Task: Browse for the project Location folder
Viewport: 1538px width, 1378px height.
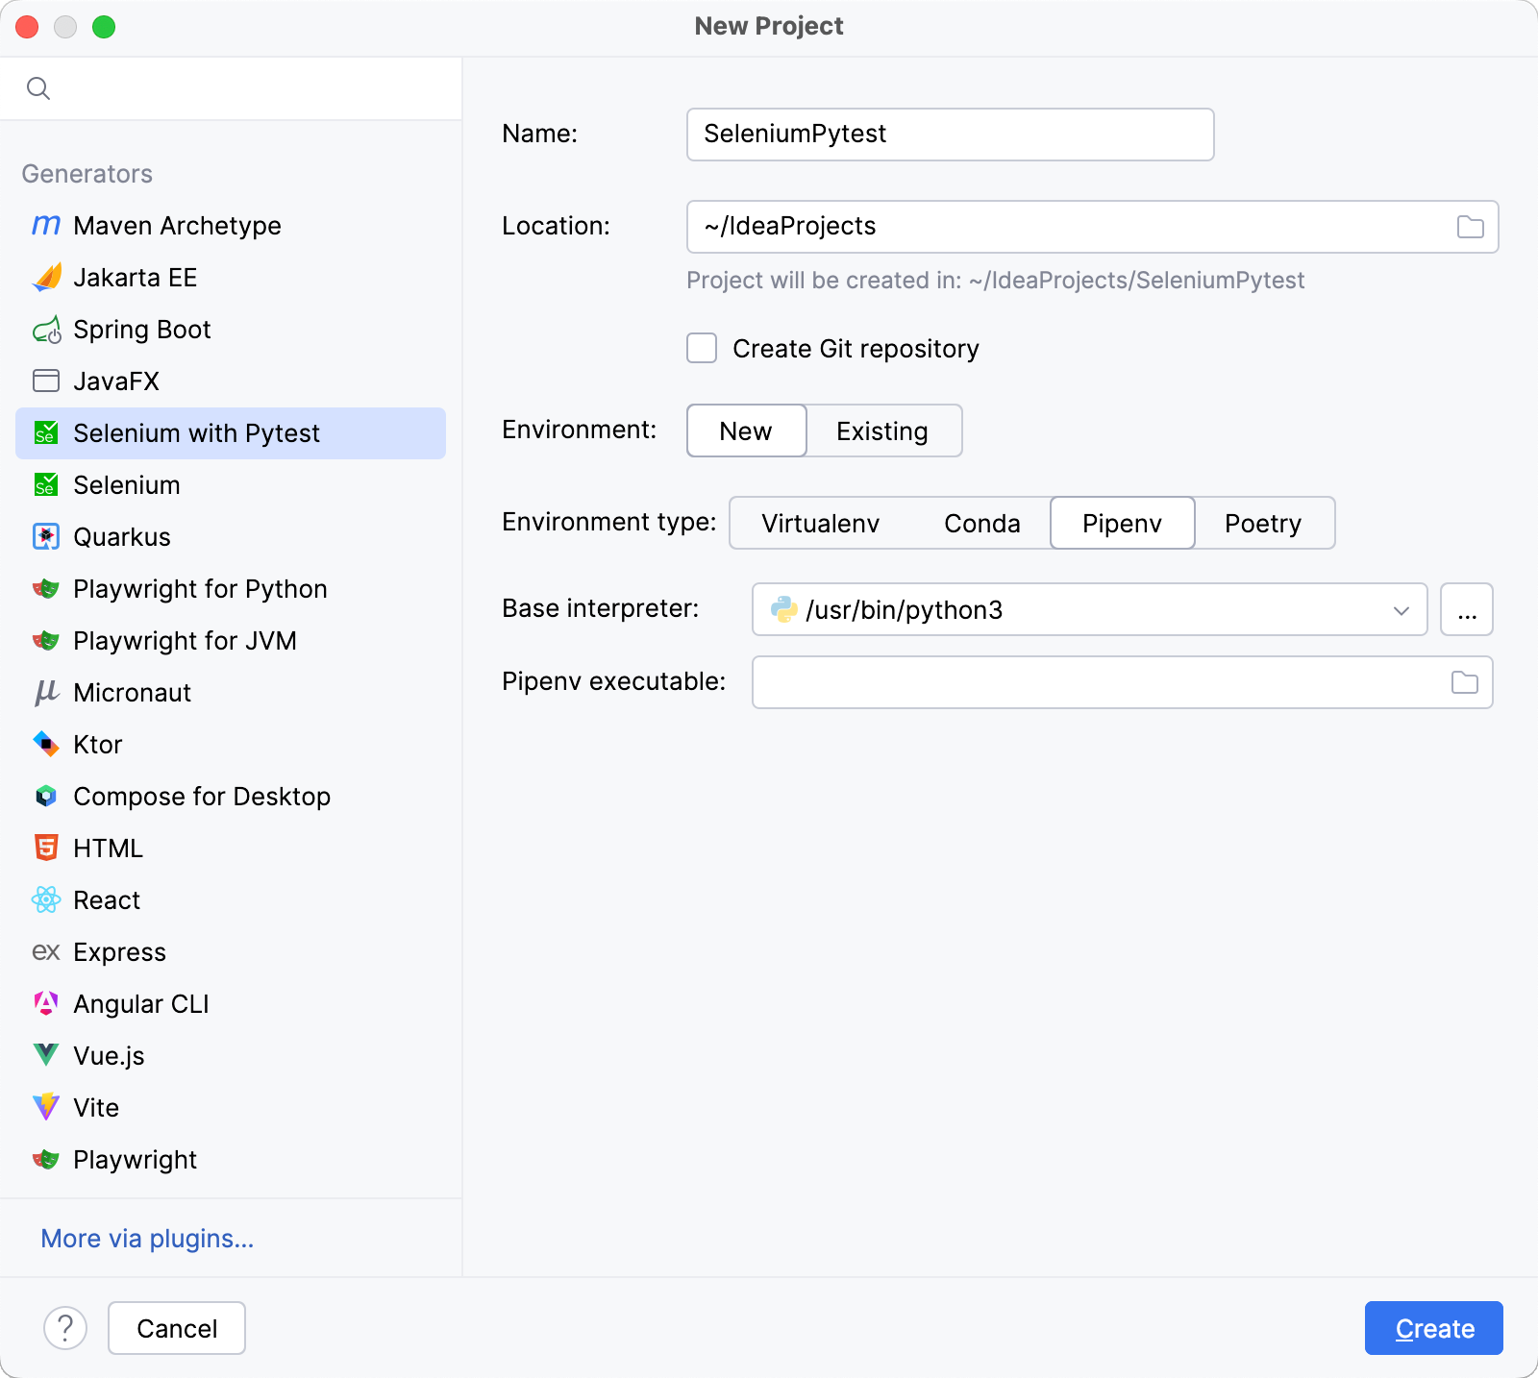Action: tap(1468, 227)
